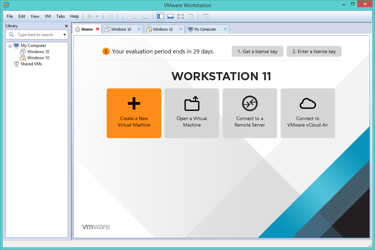Select suspended Windows 10 VM in Library

38,58
